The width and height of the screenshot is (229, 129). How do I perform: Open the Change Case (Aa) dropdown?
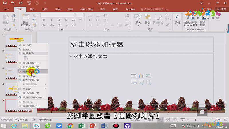coord(52,25)
